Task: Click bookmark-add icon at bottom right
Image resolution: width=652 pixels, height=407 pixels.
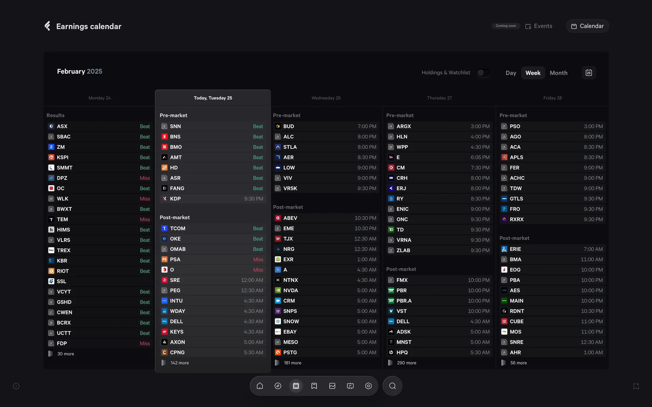Action: point(636,386)
